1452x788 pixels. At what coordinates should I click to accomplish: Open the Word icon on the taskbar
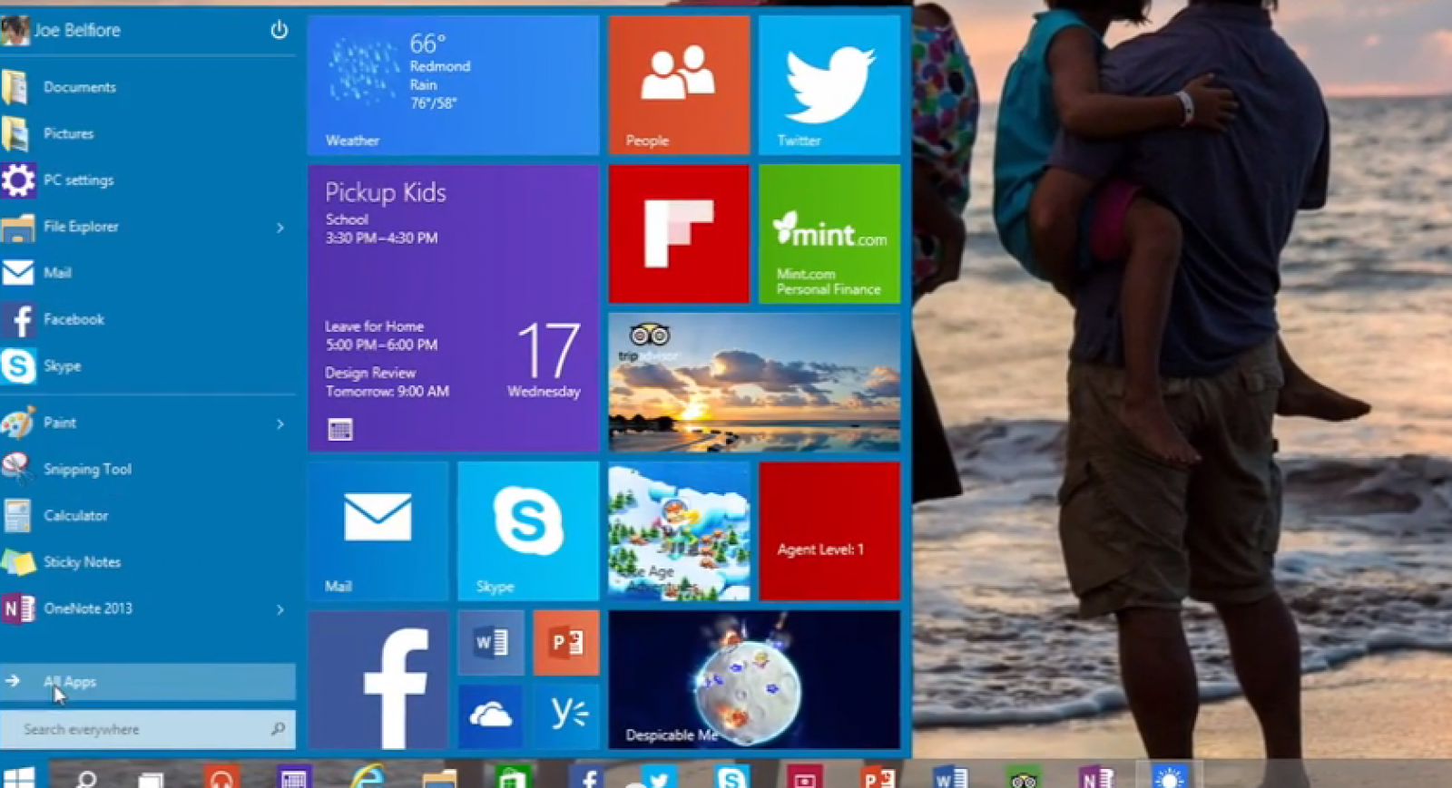point(950,778)
